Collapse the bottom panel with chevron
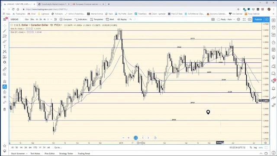The height and width of the screenshot is (156, 277). (261, 153)
